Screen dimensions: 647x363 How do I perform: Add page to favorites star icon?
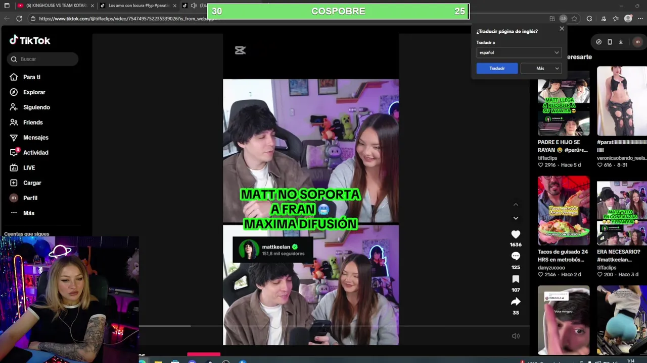(575, 19)
